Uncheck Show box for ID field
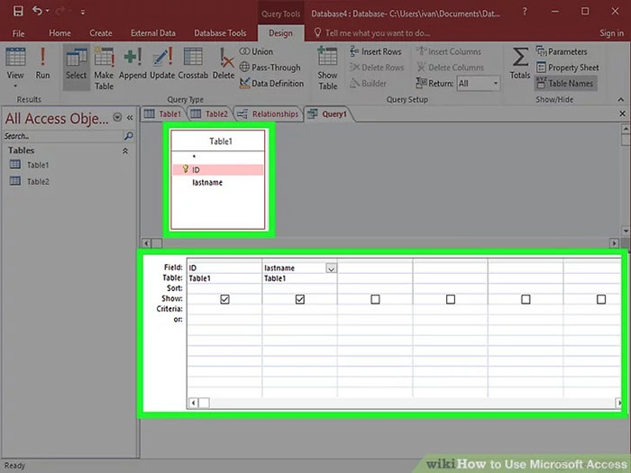Screen dimensions: 631x473 224,299
